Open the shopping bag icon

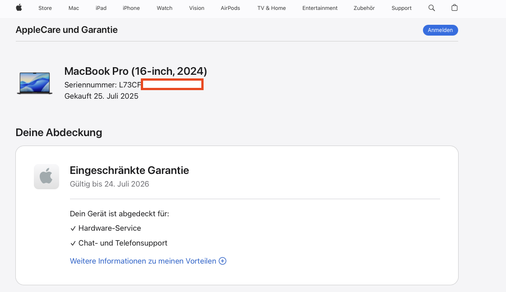click(455, 8)
